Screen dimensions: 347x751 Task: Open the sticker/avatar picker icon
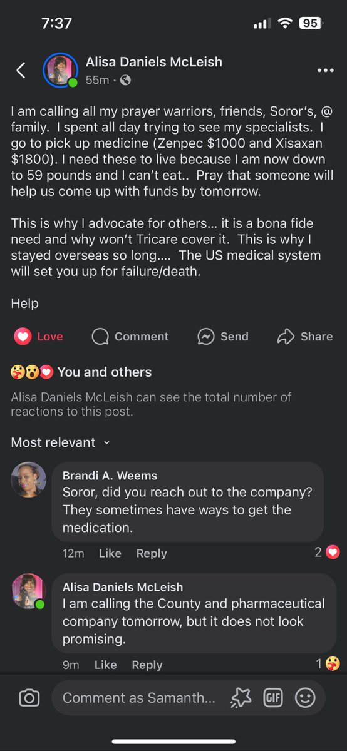(241, 698)
